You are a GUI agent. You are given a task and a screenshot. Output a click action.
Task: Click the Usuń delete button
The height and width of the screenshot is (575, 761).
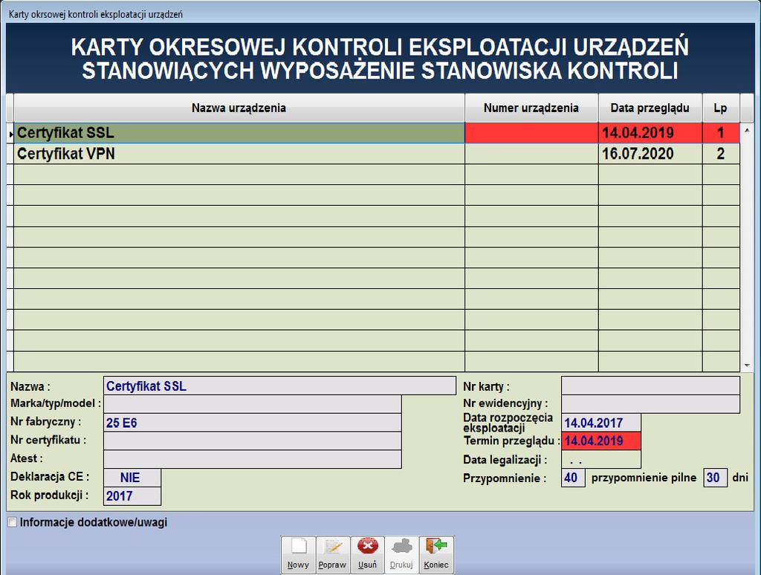coord(367,555)
